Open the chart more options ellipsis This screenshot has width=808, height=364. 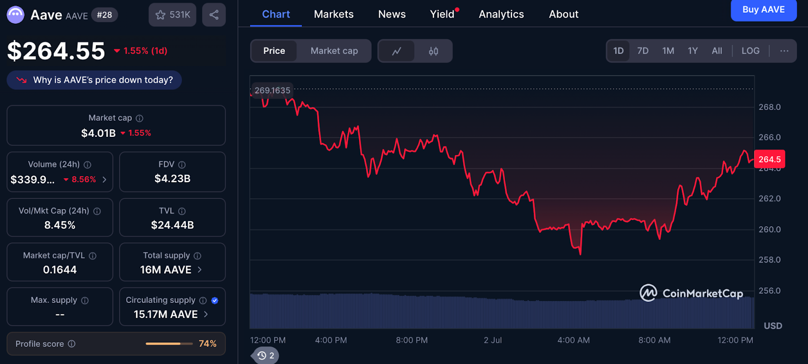coord(784,51)
